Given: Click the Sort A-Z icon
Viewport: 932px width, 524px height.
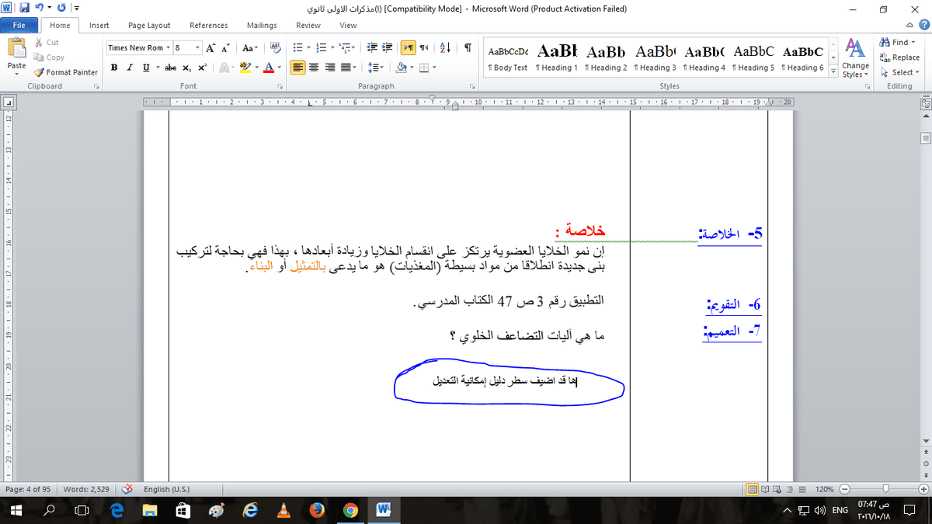Looking at the screenshot, I should point(445,48).
